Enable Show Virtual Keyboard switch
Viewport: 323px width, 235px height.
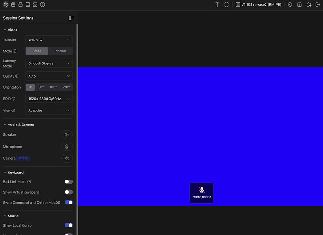[x=69, y=192]
